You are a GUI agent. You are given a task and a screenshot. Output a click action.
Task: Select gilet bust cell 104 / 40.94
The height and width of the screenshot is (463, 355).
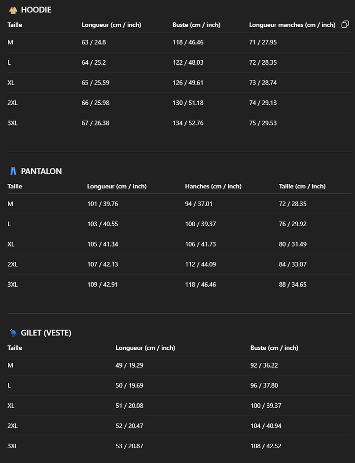[266, 426]
